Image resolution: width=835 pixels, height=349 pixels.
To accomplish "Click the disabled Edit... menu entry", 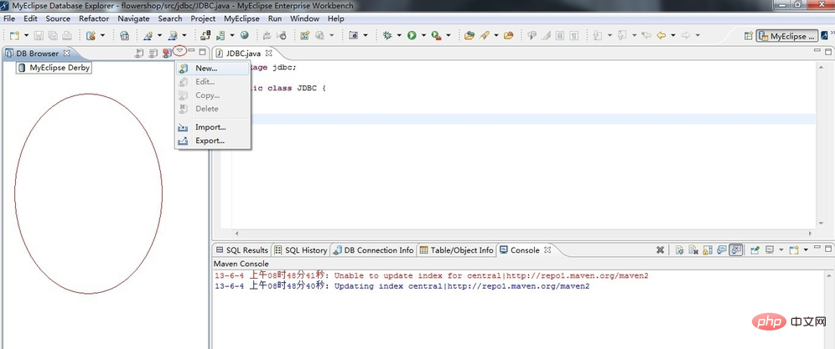I will click(x=213, y=82).
